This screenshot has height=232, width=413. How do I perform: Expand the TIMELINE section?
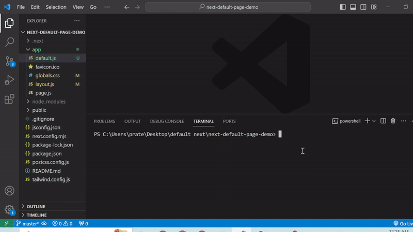[x=53, y=215]
